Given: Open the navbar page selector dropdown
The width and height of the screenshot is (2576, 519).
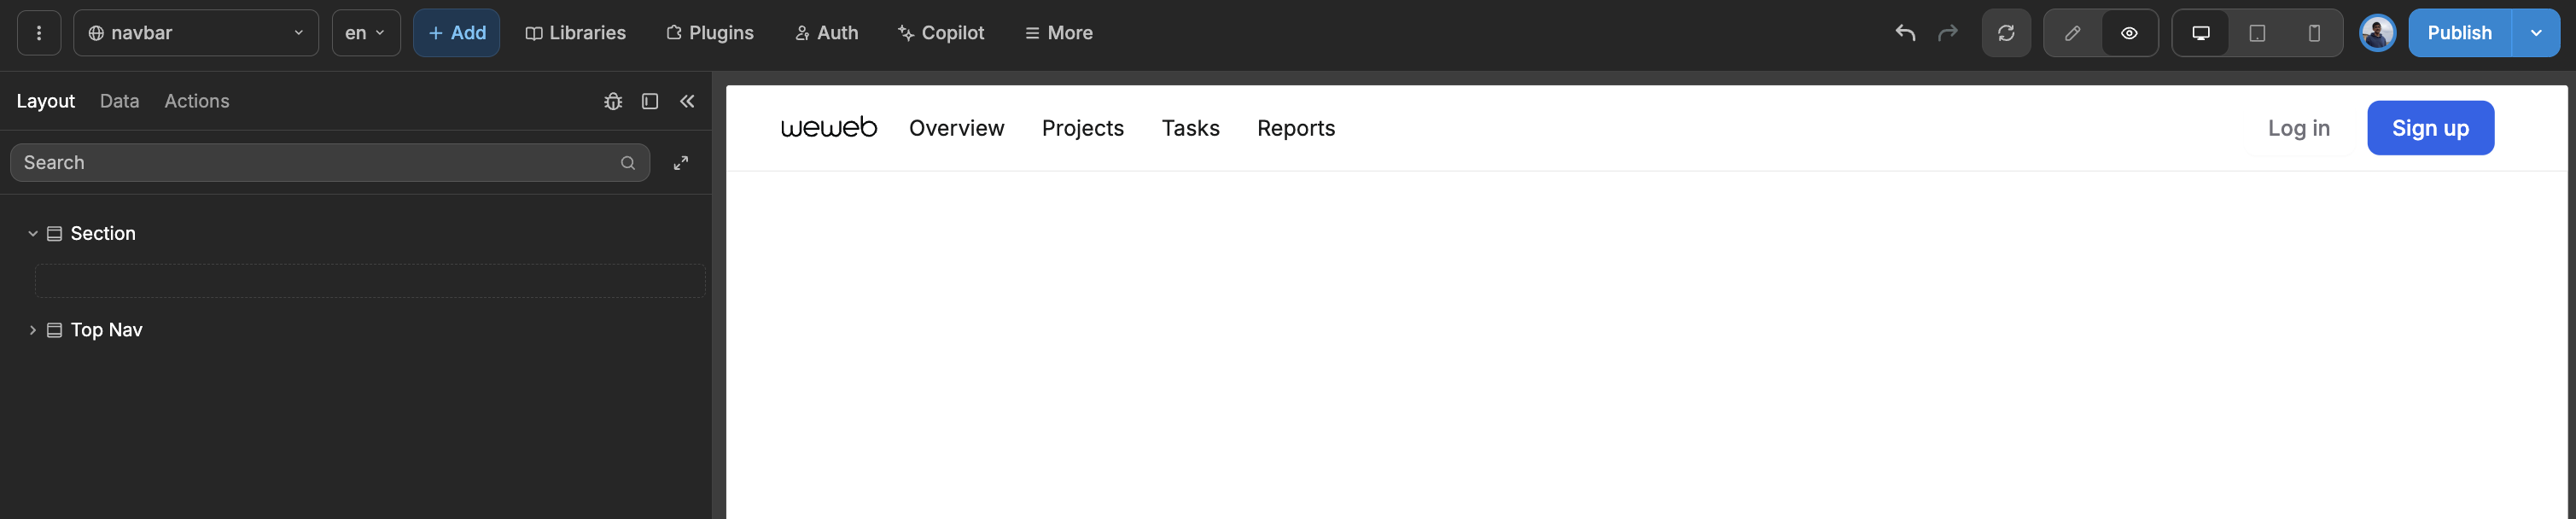Looking at the screenshot, I should click(195, 32).
